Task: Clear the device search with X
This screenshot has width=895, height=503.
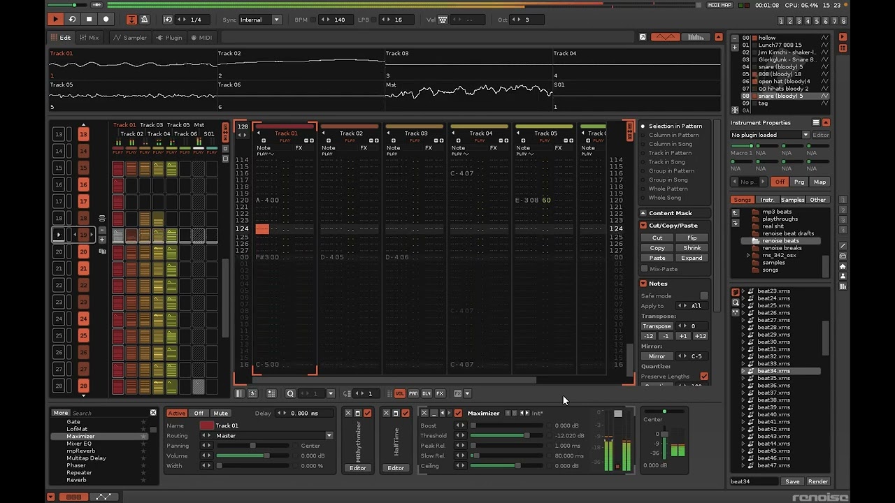Action: pyautogui.click(x=153, y=413)
